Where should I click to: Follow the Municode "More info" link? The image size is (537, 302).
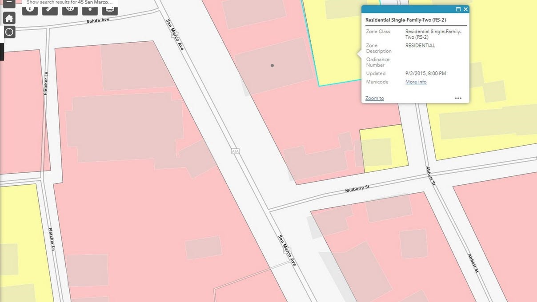coord(416,82)
